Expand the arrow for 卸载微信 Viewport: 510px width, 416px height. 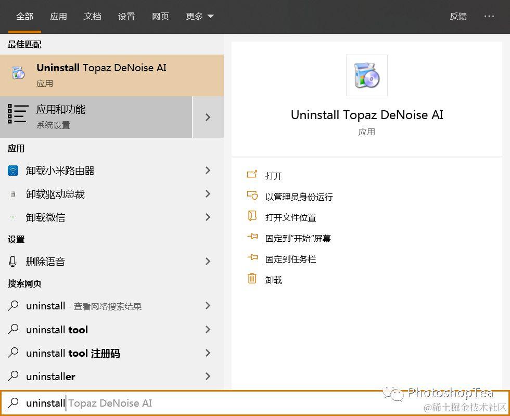[x=208, y=217]
